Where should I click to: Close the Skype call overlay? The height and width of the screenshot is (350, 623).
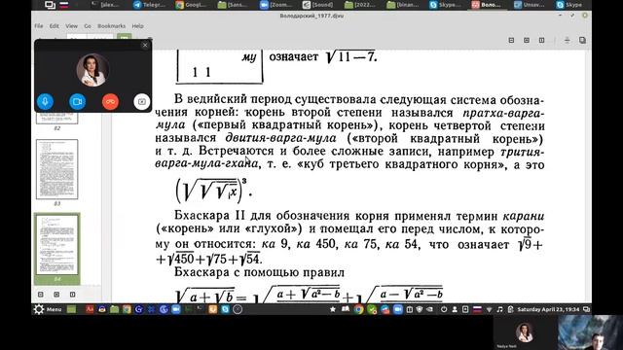coord(145,46)
